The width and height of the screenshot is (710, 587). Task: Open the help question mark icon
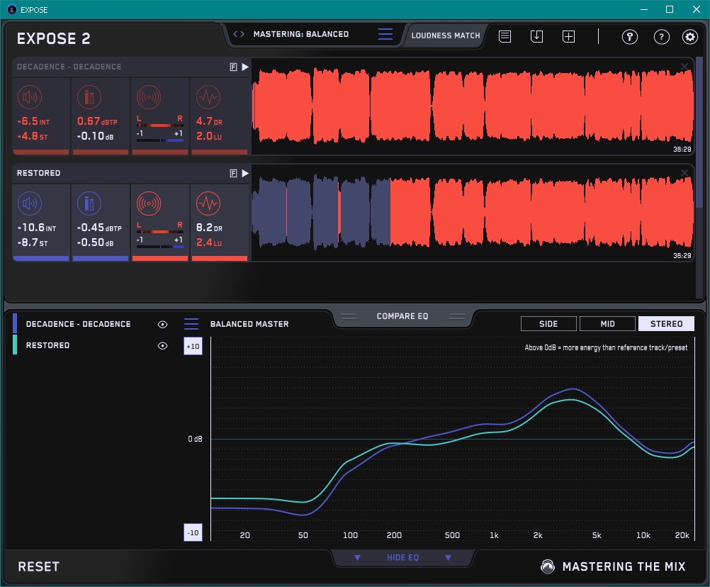(662, 37)
